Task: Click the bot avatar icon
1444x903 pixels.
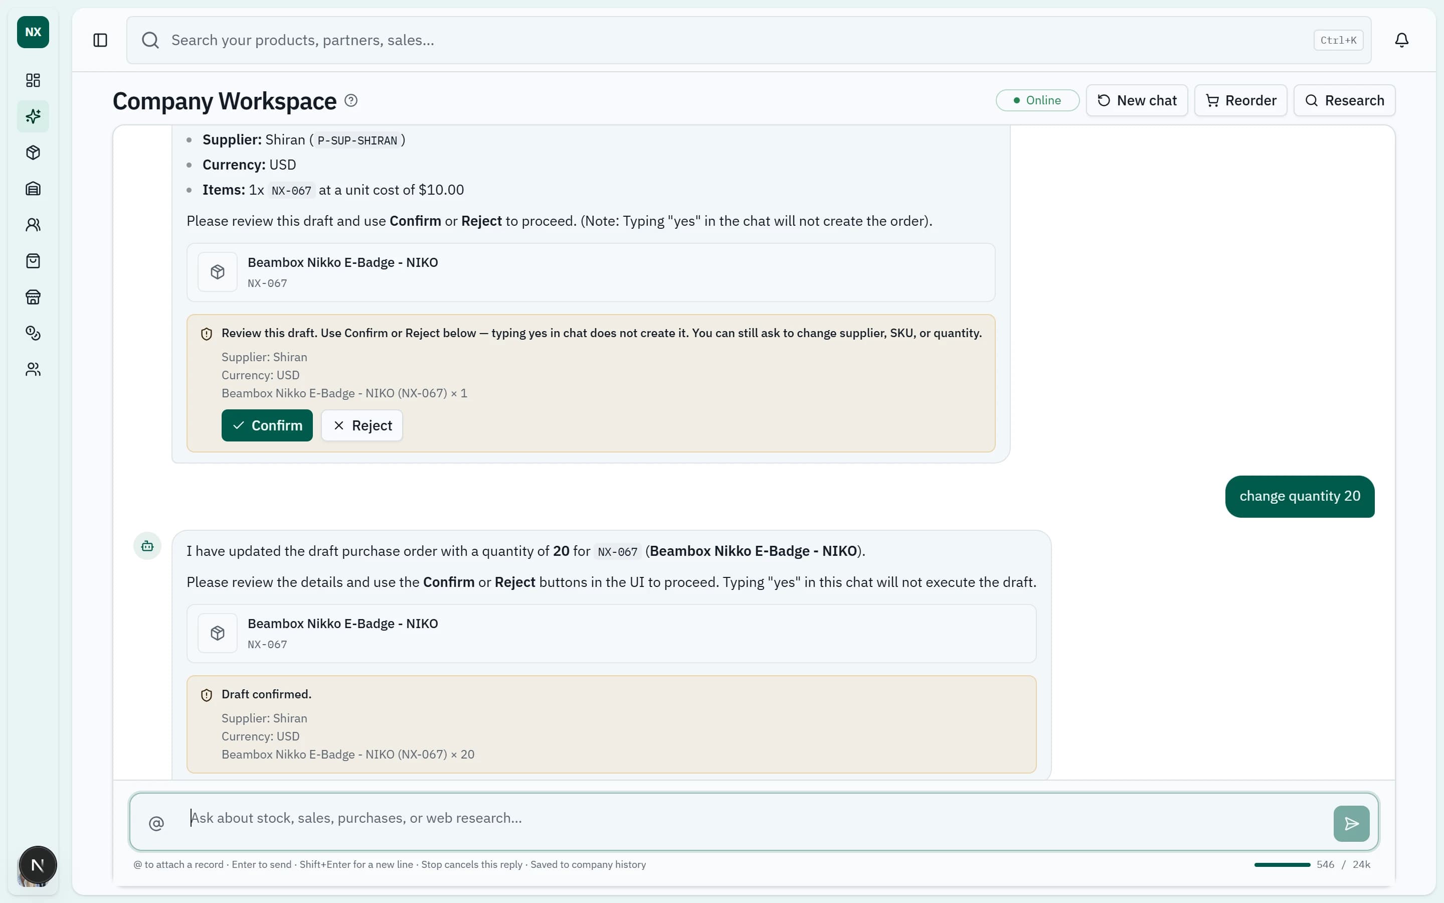Action: 147,546
